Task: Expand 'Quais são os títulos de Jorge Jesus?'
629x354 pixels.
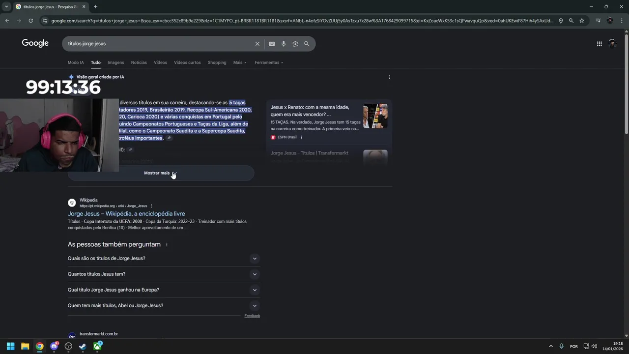Action: tap(164, 259)
